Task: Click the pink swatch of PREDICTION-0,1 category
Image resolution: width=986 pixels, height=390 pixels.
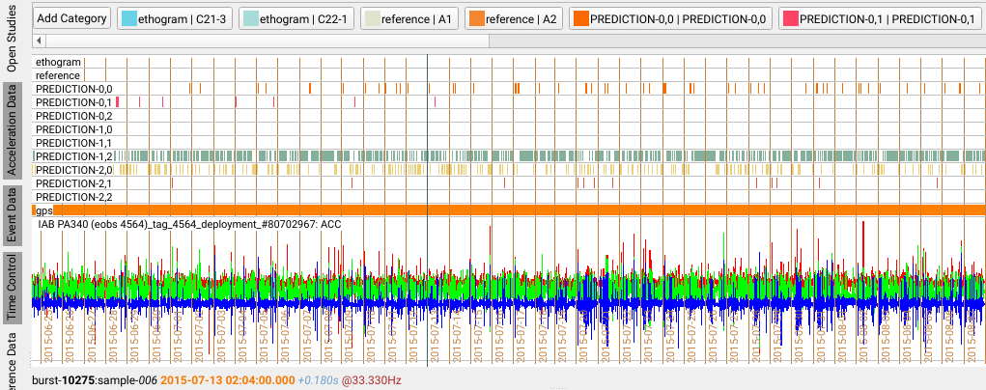Action: [x=789, y=19]
